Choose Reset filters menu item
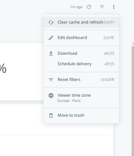The height and width of the screenshot is (156, 134). [x=81, y=80]
